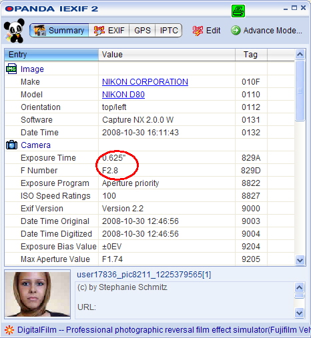Select the Date Time entry with tag 0132
This screenshot has width=311, height=338.
coord(149,133)
